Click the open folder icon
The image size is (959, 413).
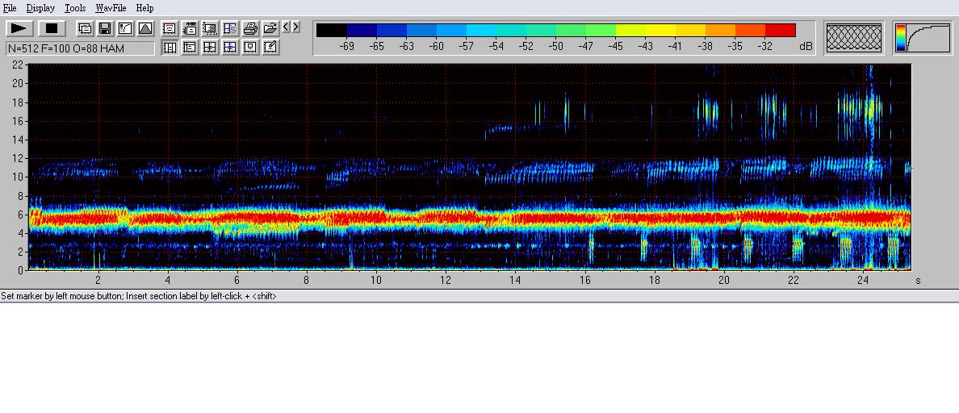click(x=270, y=29)
